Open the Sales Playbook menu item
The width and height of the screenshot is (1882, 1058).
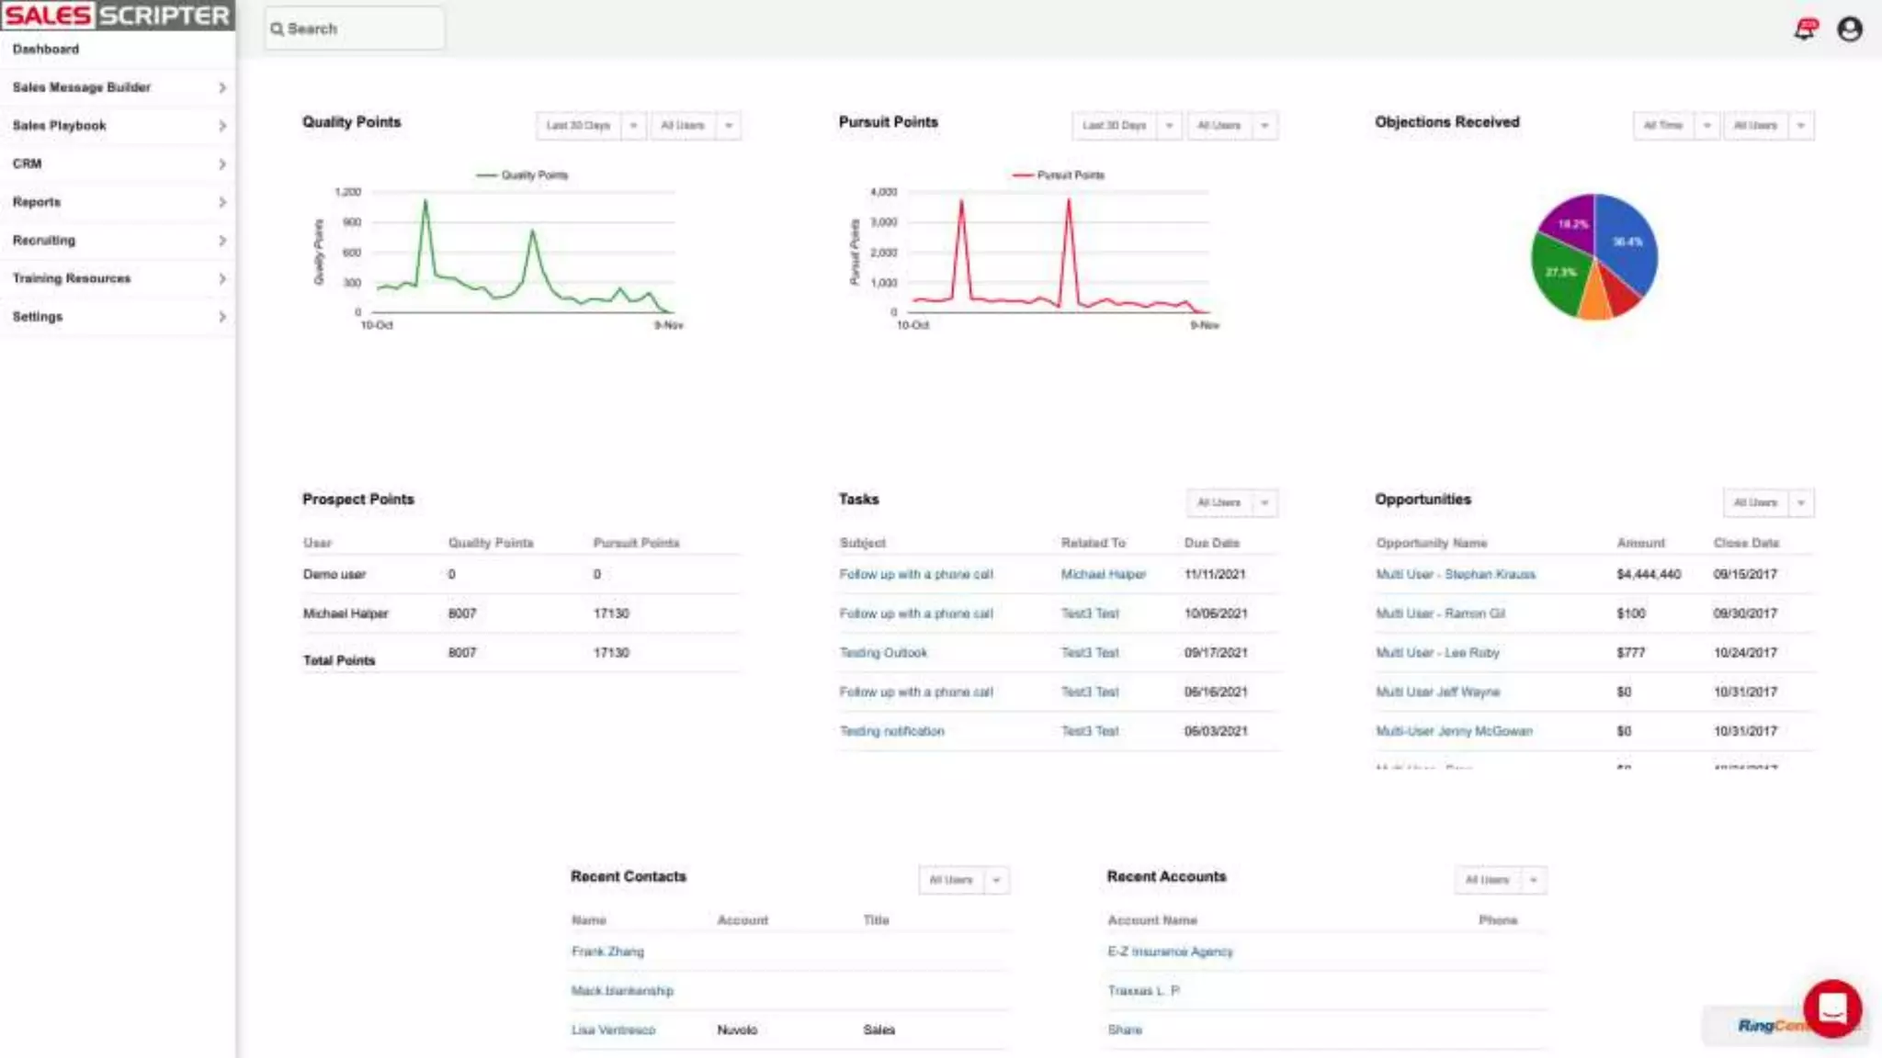60,126
